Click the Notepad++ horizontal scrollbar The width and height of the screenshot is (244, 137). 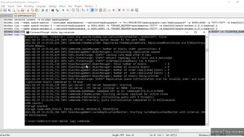coord(89,130)
